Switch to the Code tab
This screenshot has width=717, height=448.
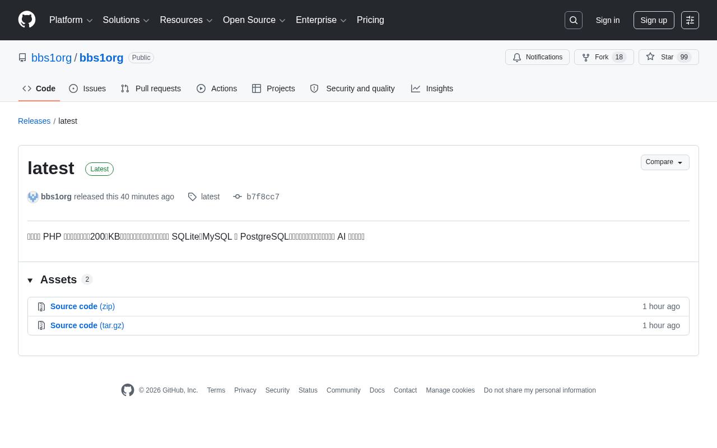click(x=39, y=88)
